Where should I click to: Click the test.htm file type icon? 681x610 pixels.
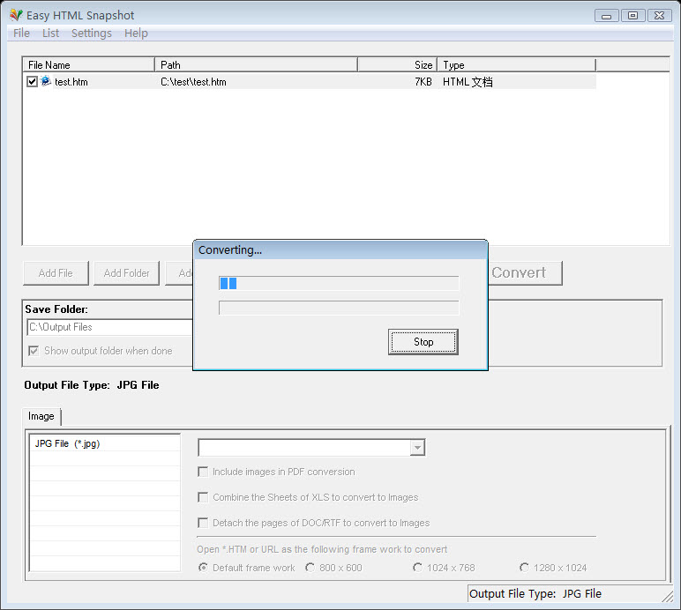coord(46,81)
